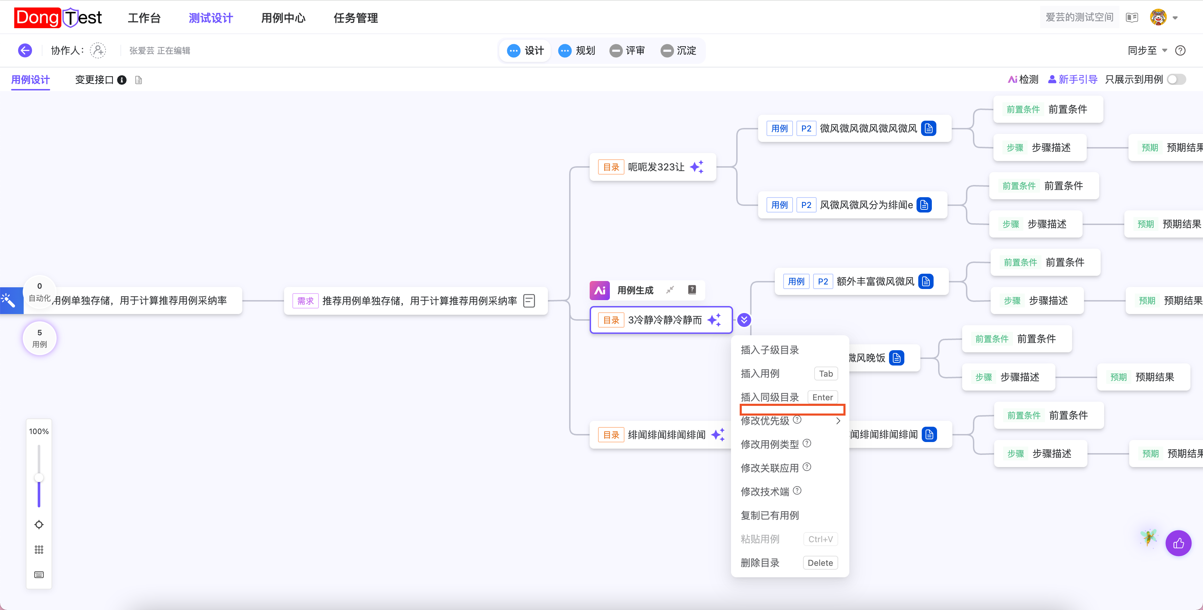Collapse the 3冷静冷静冷静而 node with the chevron
1203x610 pixels.
click(744, 320)
